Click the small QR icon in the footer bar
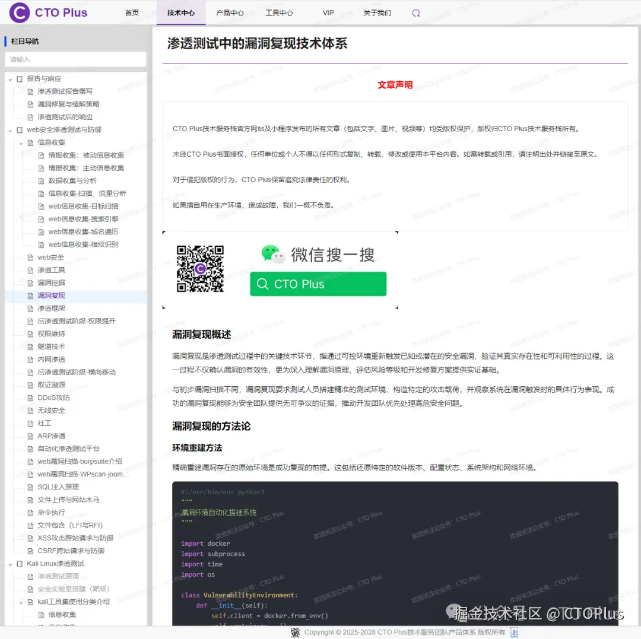This screenshot has height=639, width=641. pos(514,632)
